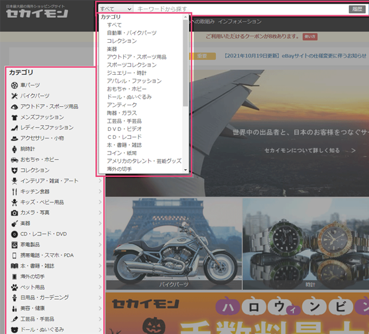Click the dropdown list scrollbar thumb

tap(185, 63)
